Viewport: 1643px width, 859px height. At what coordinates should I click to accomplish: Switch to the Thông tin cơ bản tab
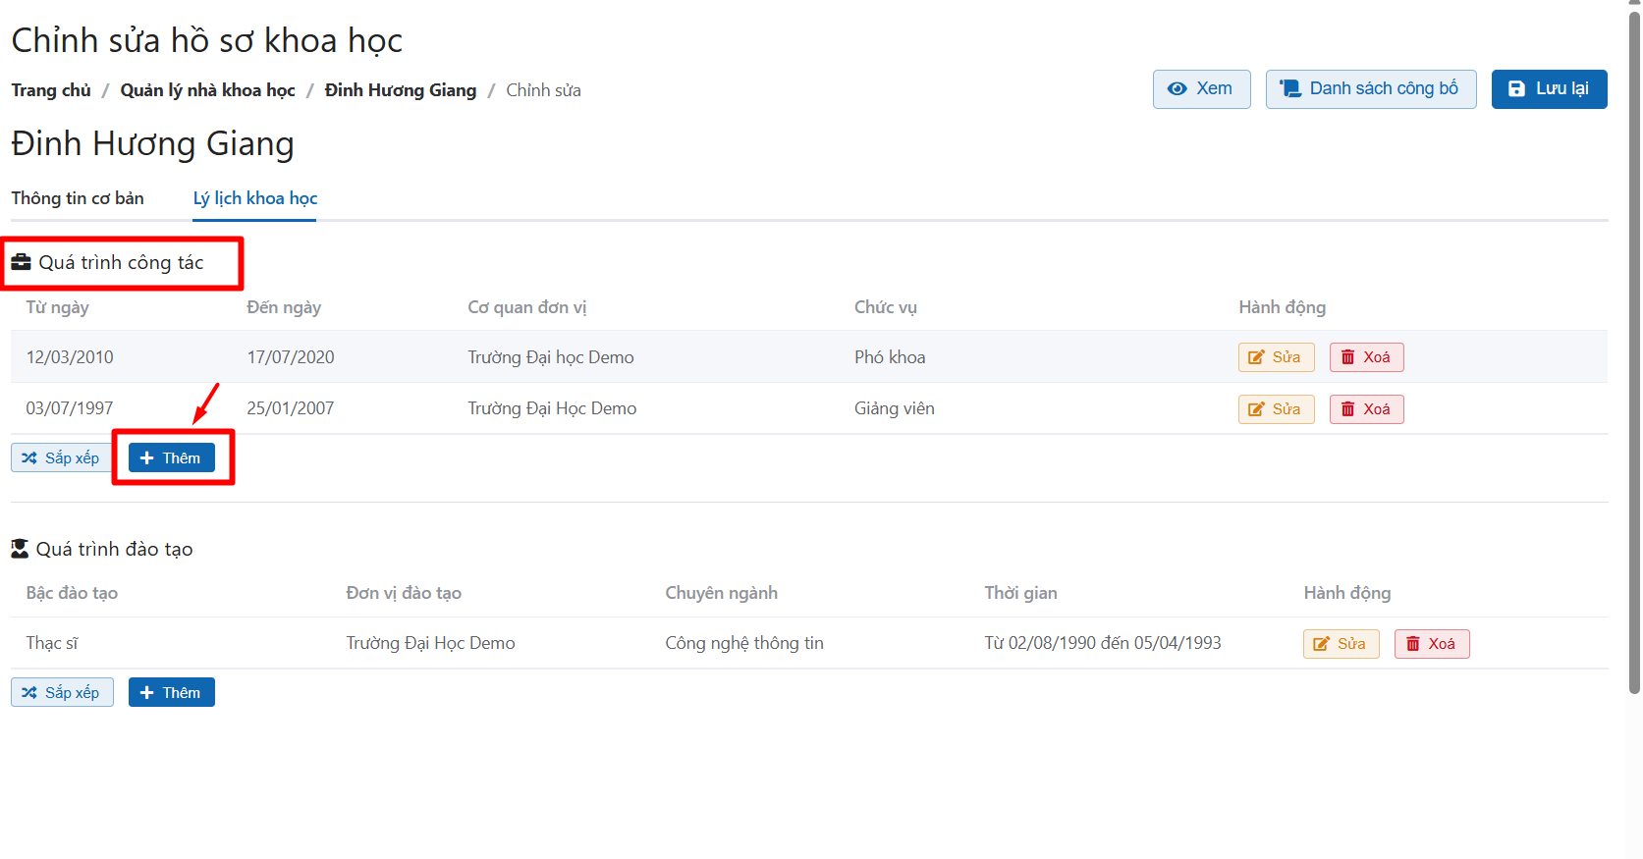[78, 198]
